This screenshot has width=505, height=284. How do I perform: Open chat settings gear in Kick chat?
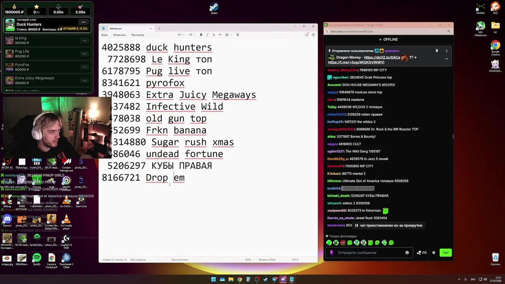(434, 252)
